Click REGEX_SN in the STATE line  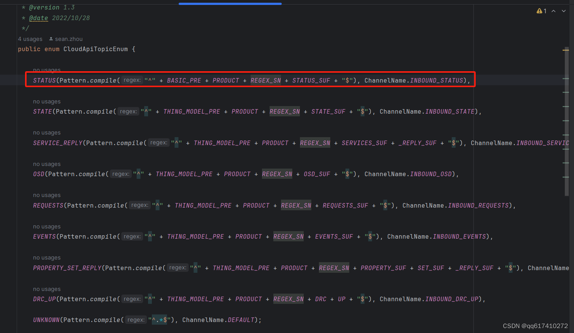285,112
